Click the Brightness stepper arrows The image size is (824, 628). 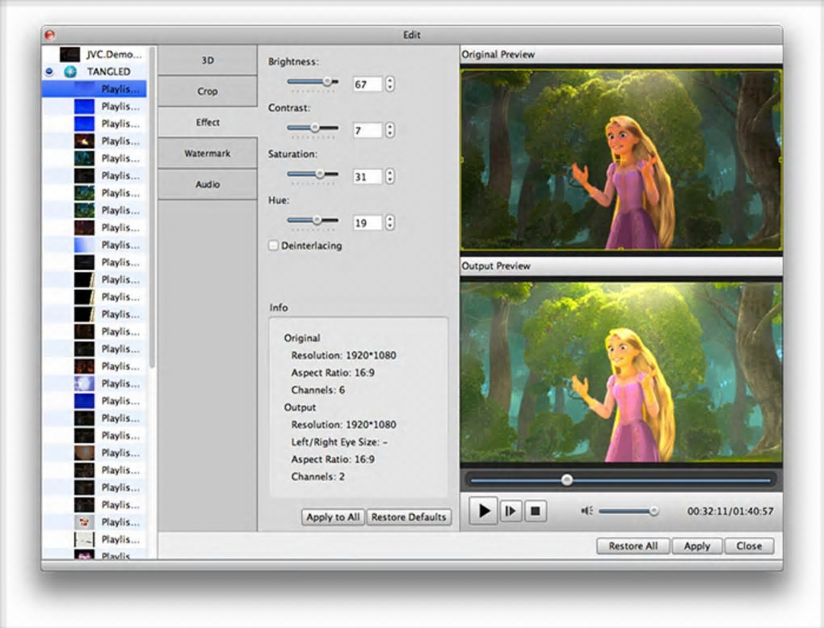point(389,84)
